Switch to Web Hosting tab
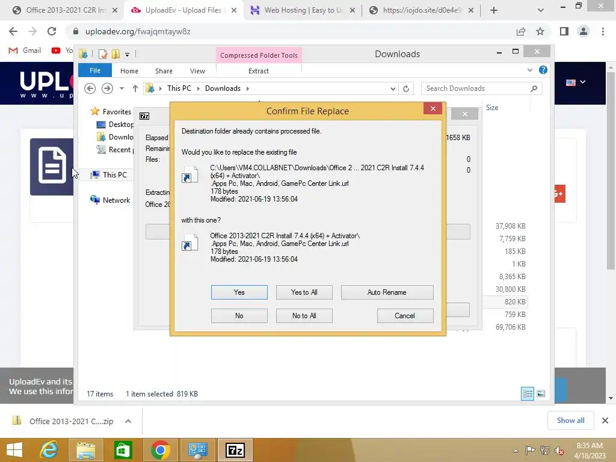 [303, 10]
